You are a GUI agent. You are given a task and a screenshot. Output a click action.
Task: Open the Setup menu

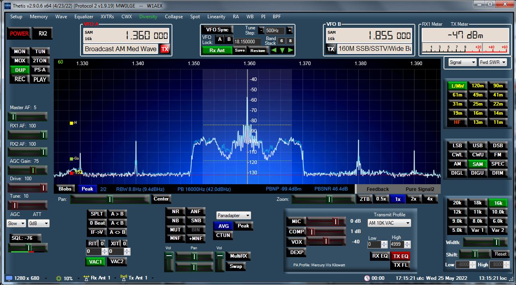pos(16,17)
